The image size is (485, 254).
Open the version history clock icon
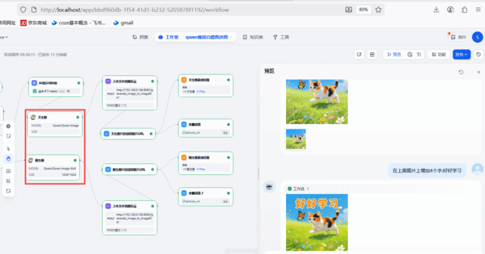point(478,54)
